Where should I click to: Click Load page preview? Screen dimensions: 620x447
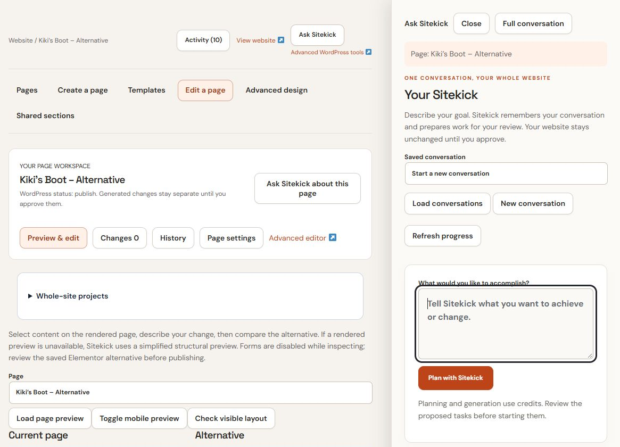50,419
